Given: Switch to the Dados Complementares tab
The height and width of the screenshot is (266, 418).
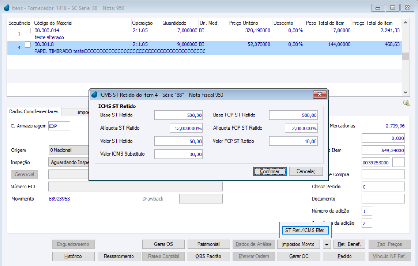Looking at the screenshot, I should tap(34, 111).
